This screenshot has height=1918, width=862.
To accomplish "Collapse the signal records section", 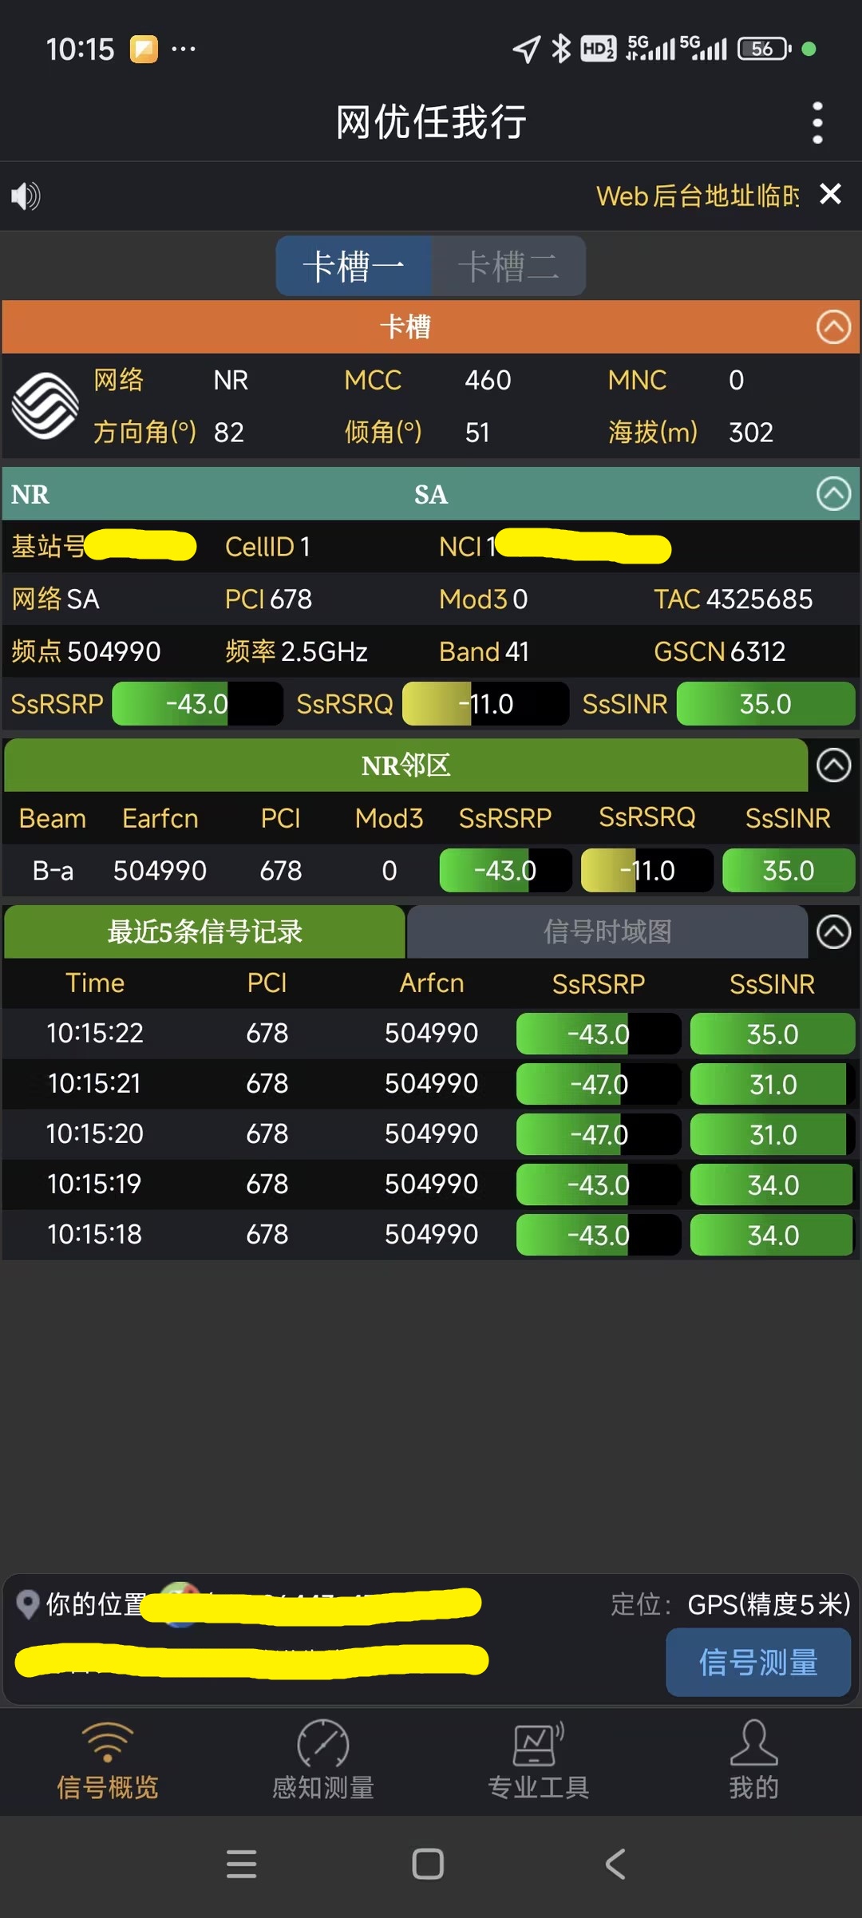I will 833,931.
